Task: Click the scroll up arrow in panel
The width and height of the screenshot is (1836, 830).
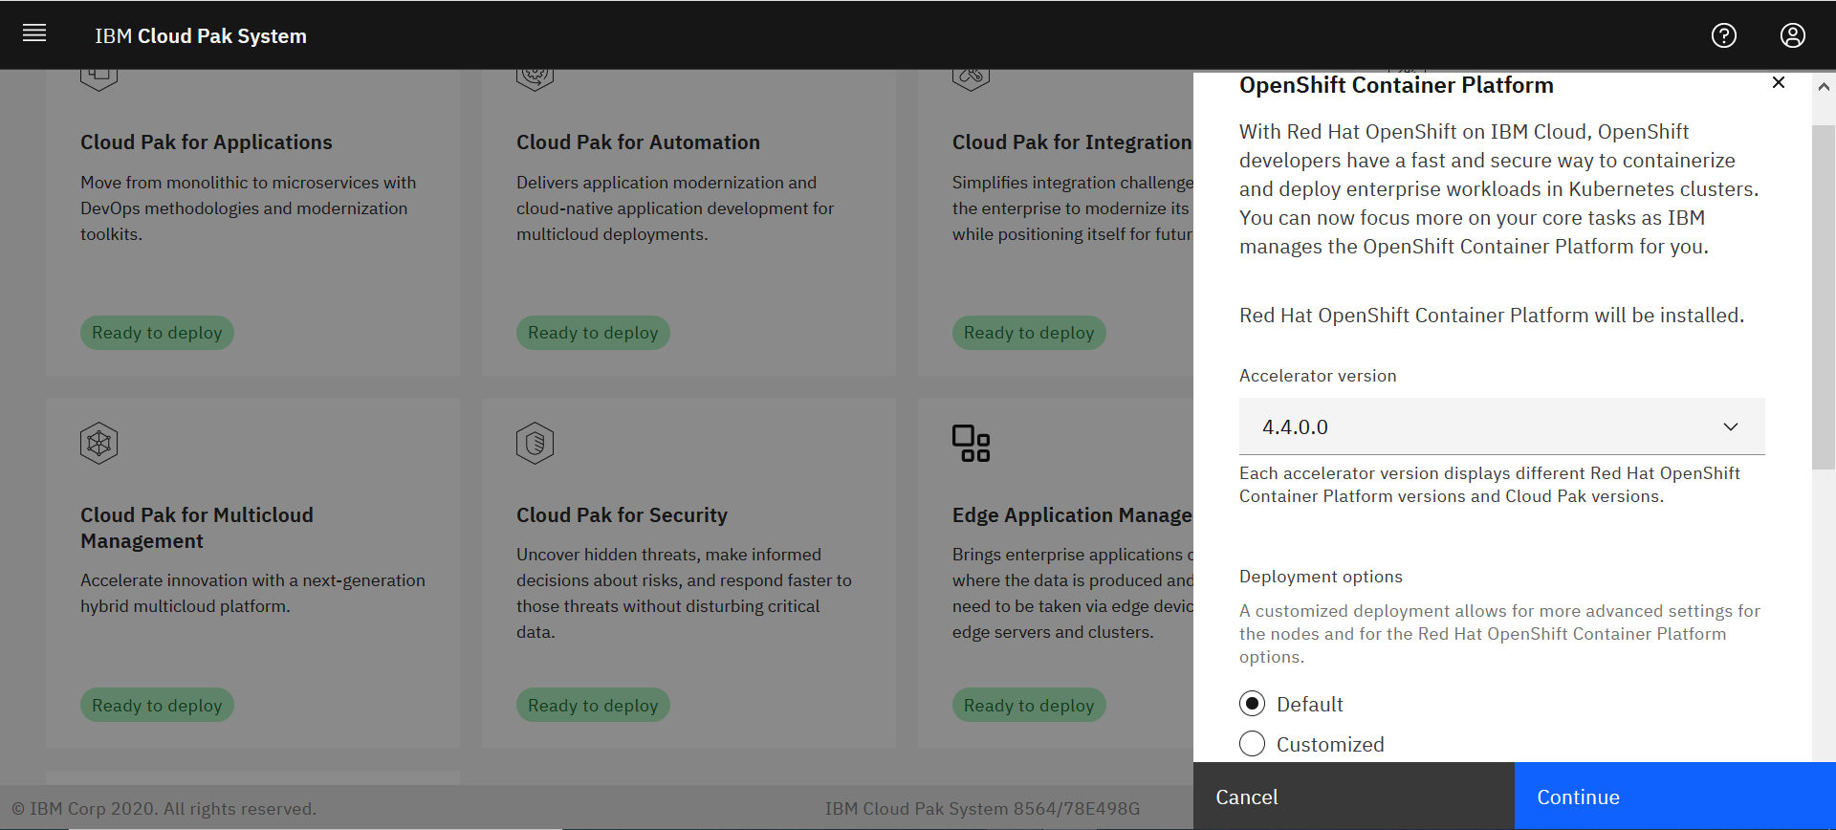Action: (1824, 87)
